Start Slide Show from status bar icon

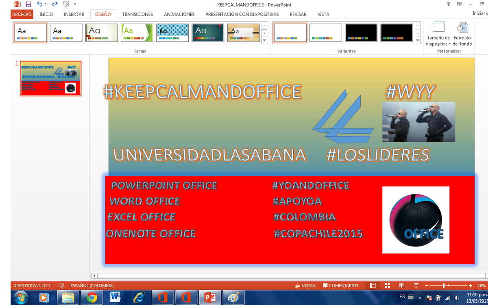(416, 285)
